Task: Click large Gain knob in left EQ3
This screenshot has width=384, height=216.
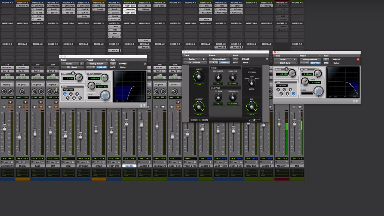Action: tap(105, 95)
